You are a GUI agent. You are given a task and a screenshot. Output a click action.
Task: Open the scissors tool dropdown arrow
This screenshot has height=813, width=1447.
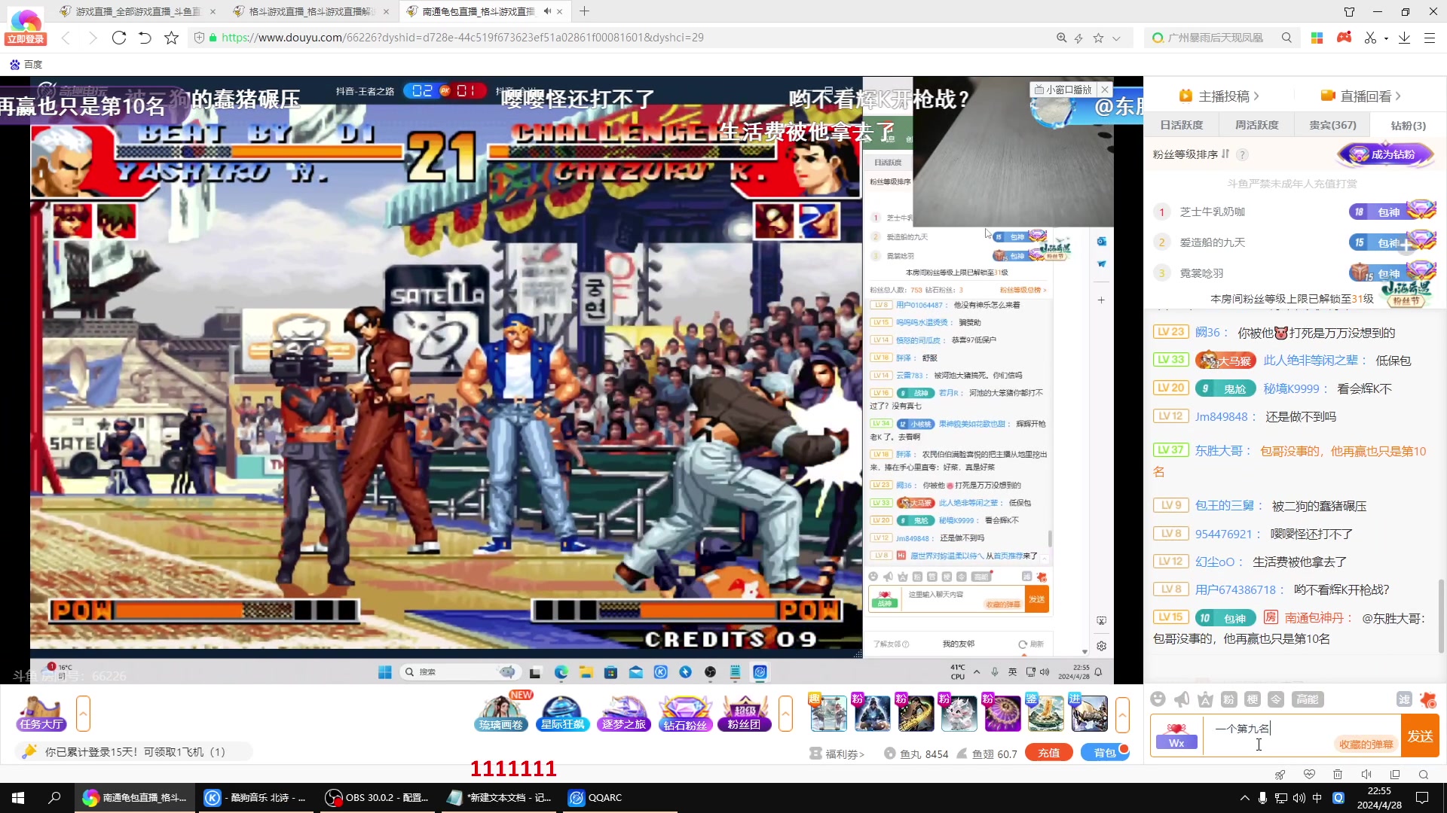[1387, 38]
